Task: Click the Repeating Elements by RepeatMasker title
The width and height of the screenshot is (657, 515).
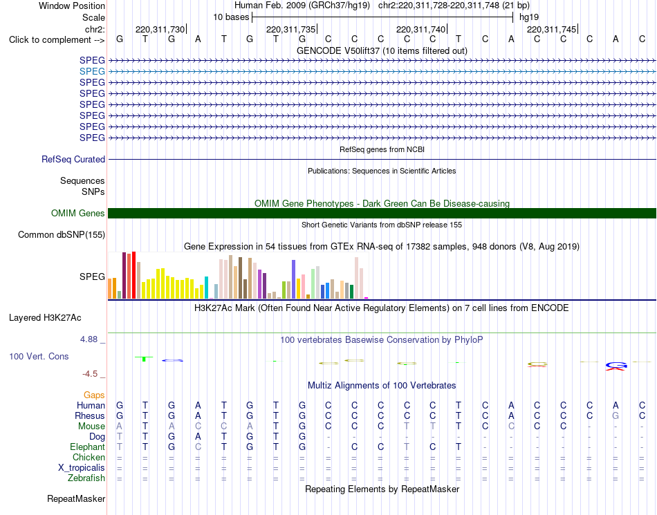Action: [x=382, y=489]
